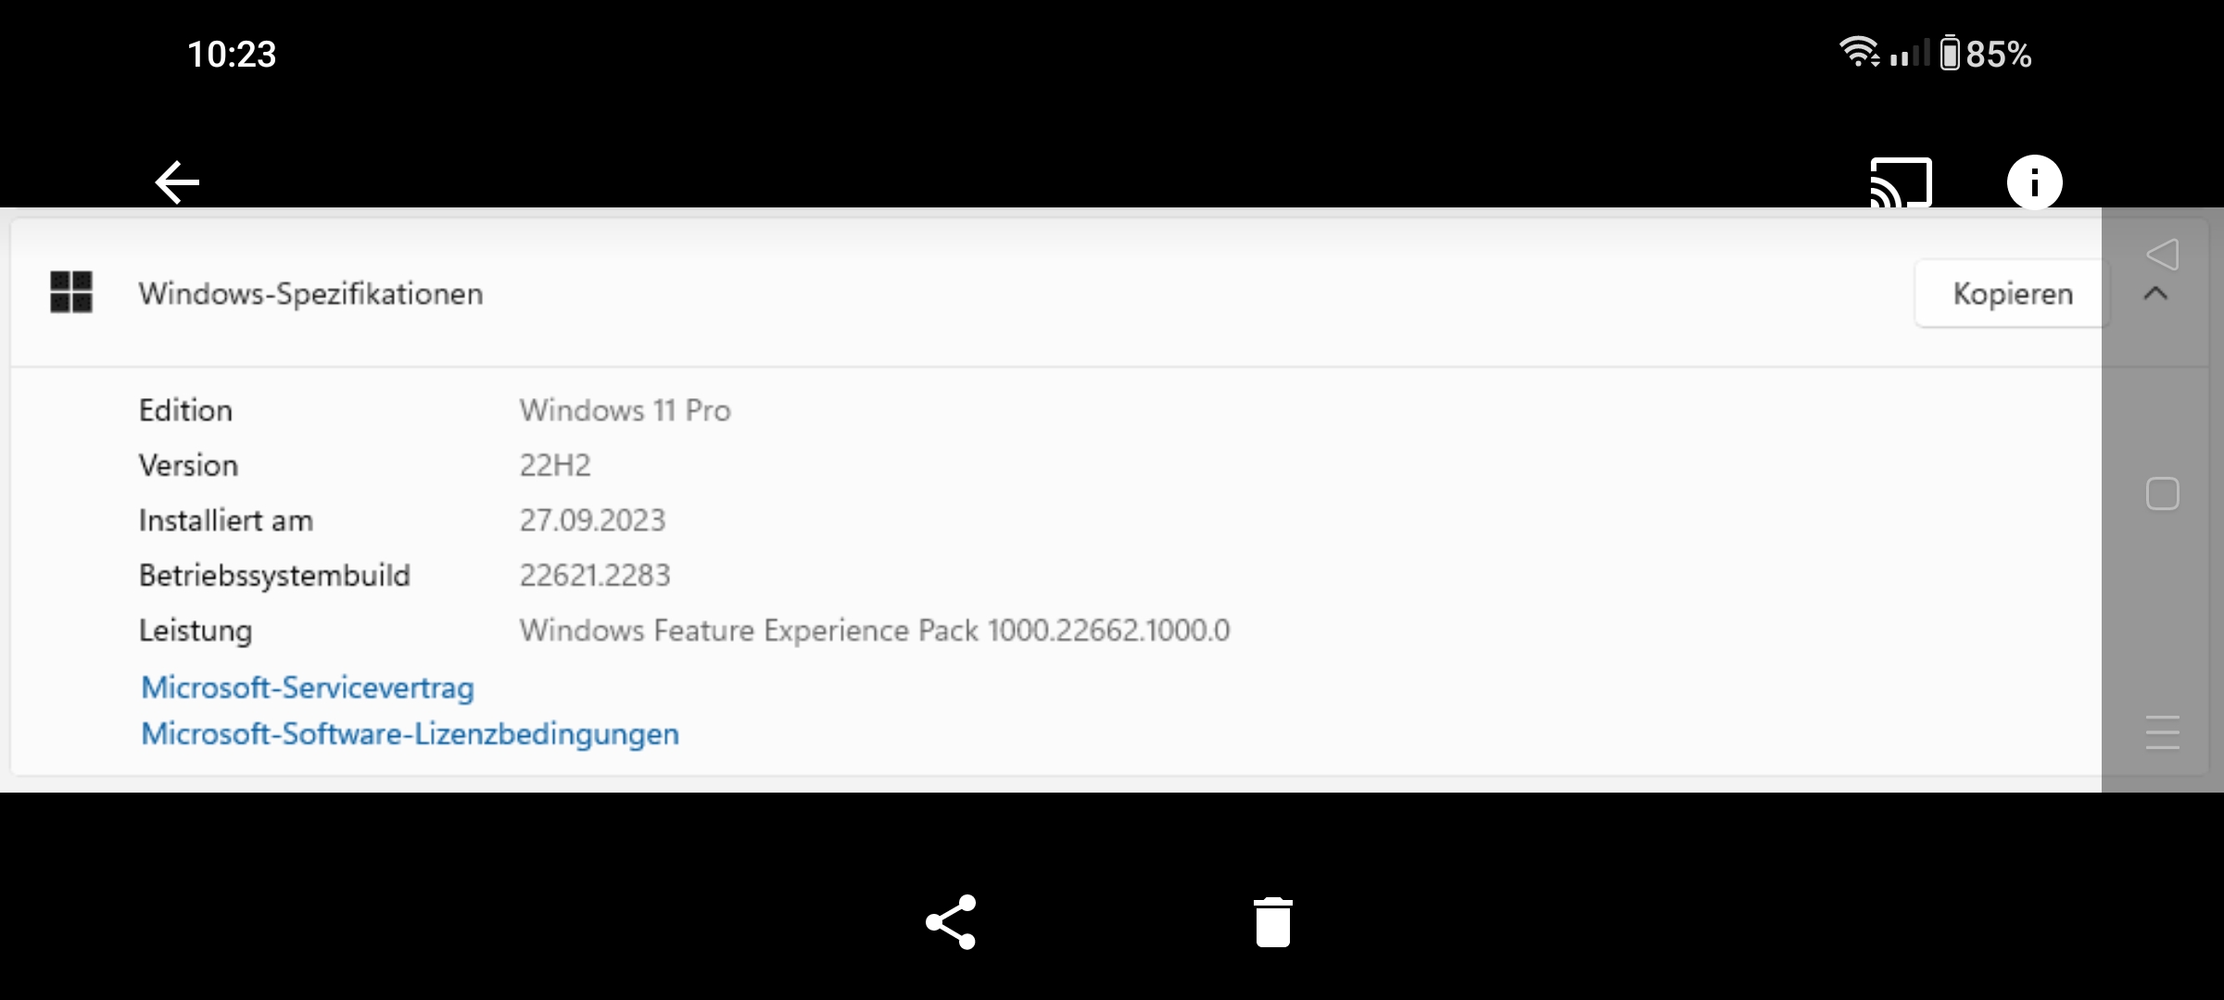Open the Microsoft-Servicevertrag link

tap(307, 687)
